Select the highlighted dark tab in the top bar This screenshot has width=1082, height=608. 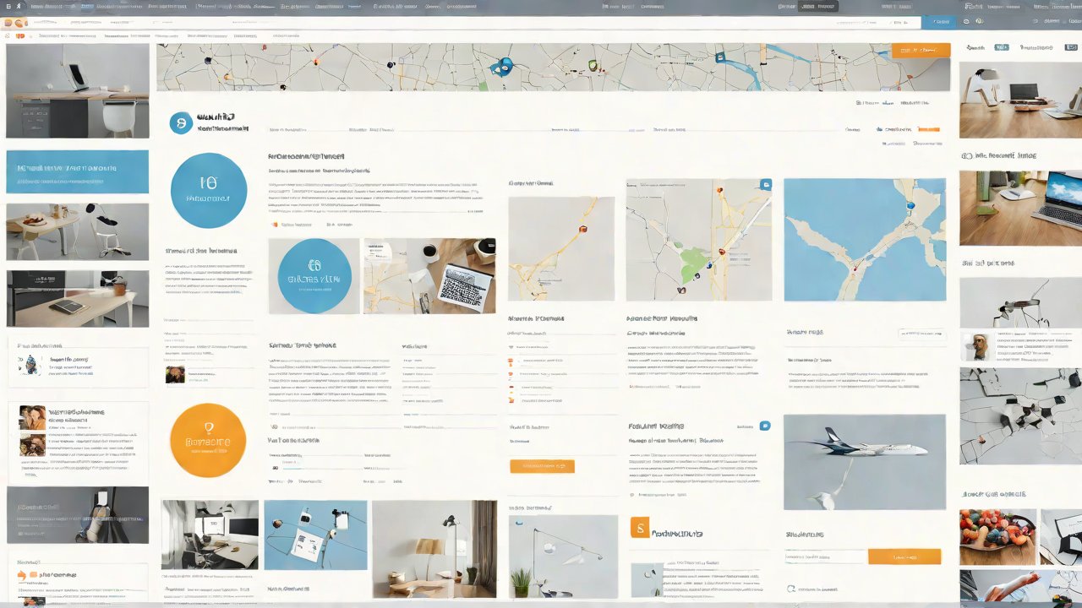click(817, 6)
